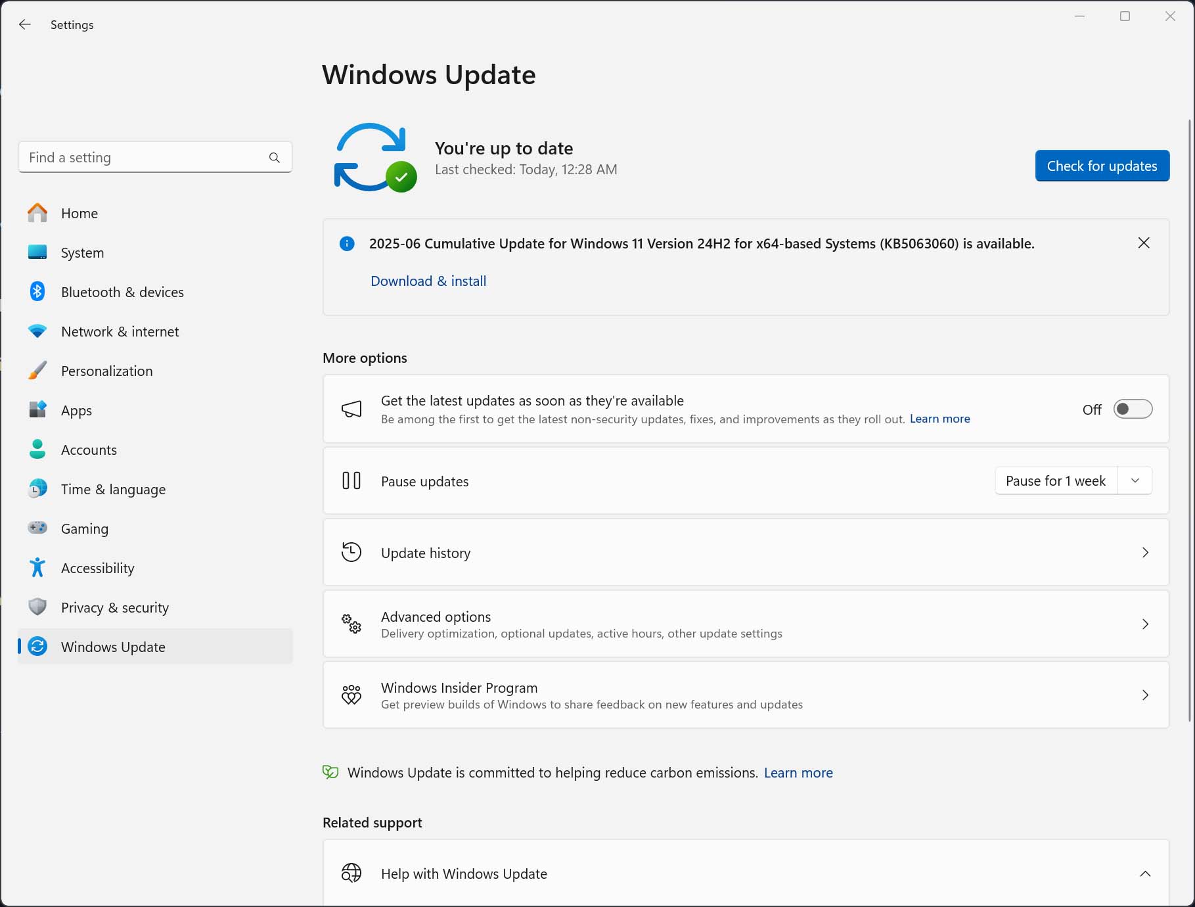
Task: Open Windows Insider Program via its chevron
Action: 1145,695
